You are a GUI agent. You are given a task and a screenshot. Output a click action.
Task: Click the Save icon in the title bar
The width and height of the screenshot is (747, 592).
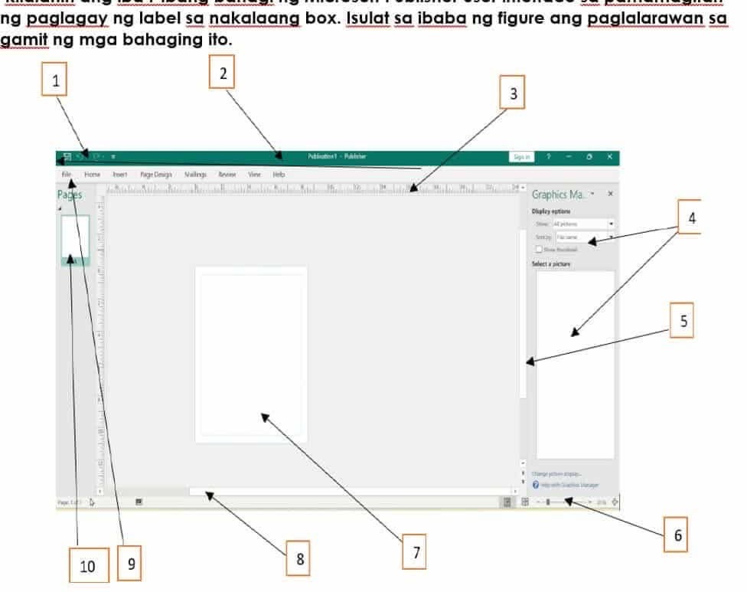tap(67, 157)
